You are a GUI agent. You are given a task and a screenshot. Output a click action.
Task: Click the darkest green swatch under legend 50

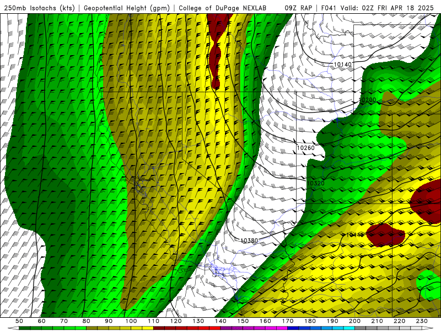[25, 328]
